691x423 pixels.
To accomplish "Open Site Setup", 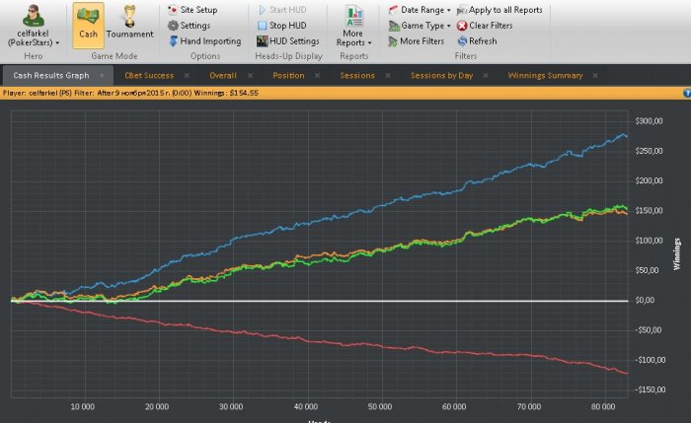I will (192, 10).
